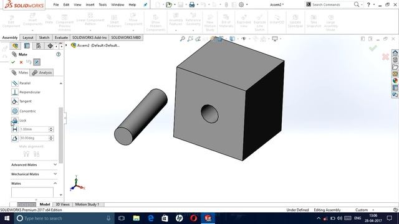Select Assem2 in the flyout tree
The width and height of the screenshot is (399, 224).
tap(95, 45)
